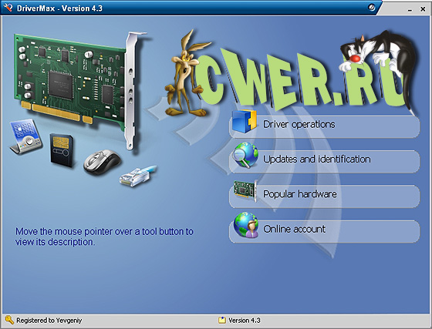432x329 pixels.
Task: Click the black memory card icon
Action: click(62, 150)
